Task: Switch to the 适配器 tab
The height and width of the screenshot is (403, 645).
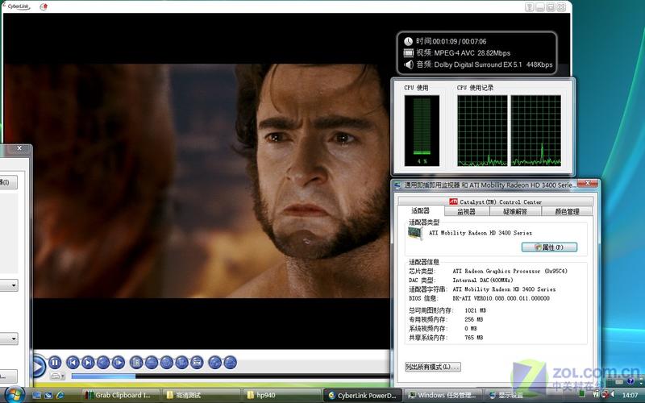Action: [x=420, y=210]
